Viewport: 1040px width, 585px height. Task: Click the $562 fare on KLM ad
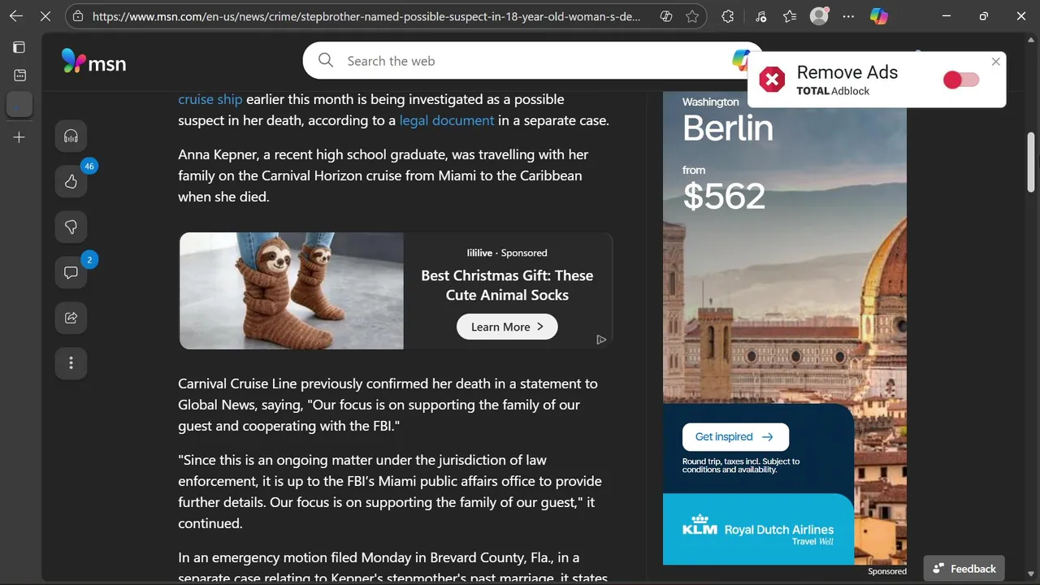(724, 196)
